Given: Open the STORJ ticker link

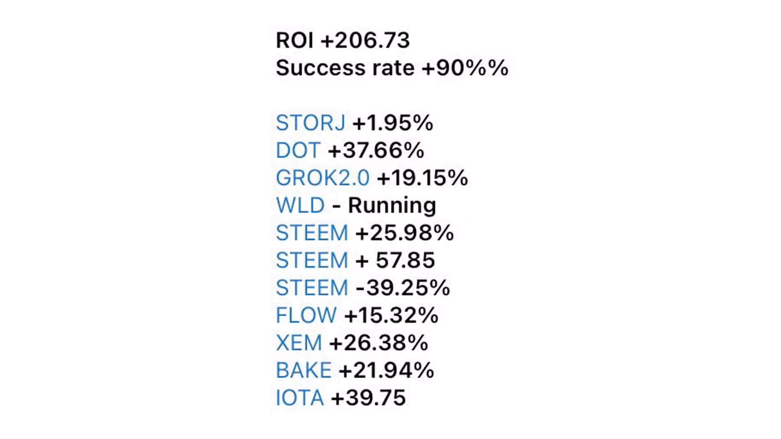Looking at the screenshot, I should [310, 123].
